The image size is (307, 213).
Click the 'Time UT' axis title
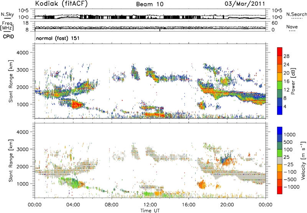click(150, 210)
